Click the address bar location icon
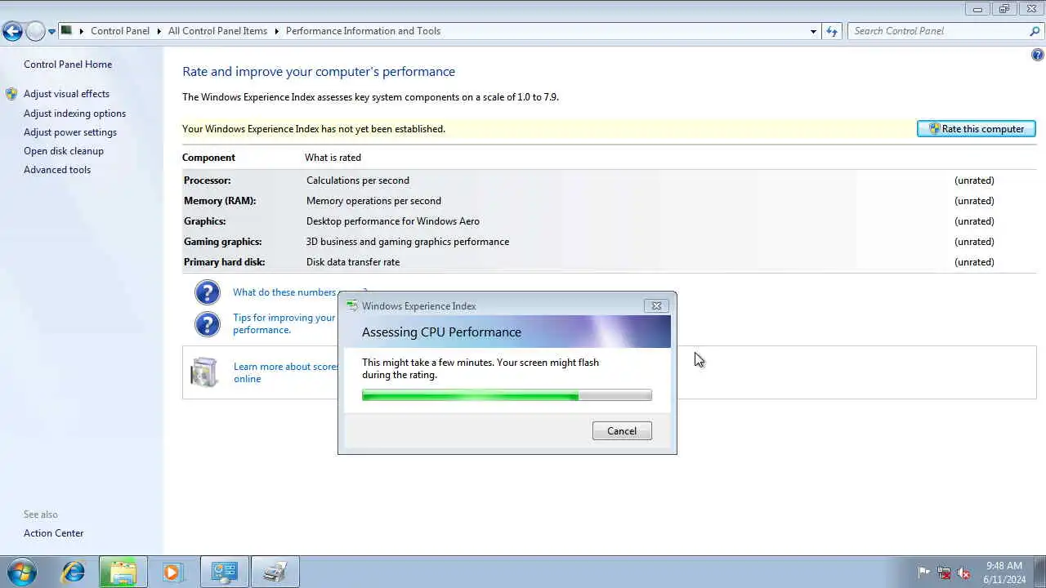The width and height of the screenshot is (1046, 588). coord(67,31)
